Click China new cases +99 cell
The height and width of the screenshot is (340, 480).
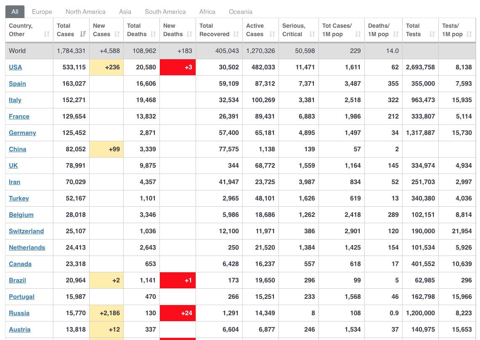coord(106,149)
